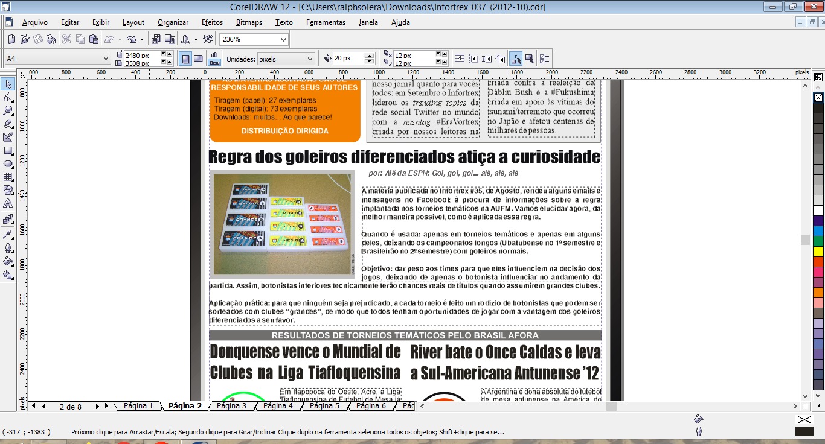
Task: Select the Interactive Blend tool
Action: tap(8, 220)
